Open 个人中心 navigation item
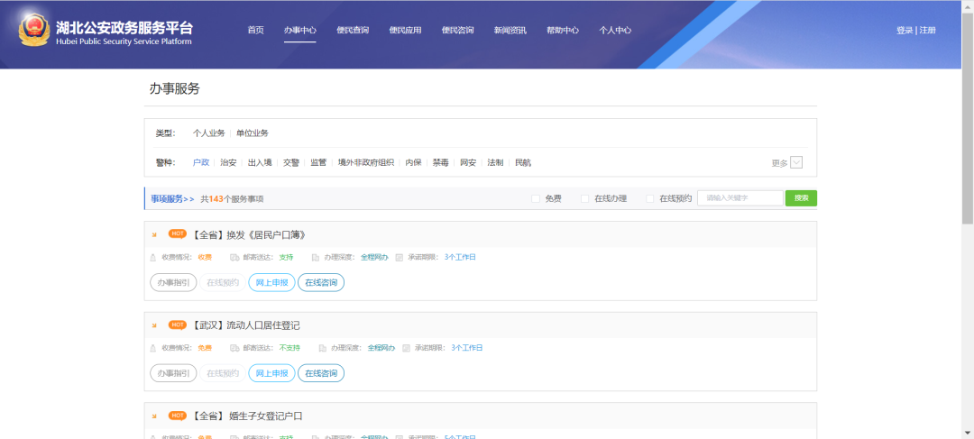The height and width of the screenshot is (439, 974). (x=615, y=31)
